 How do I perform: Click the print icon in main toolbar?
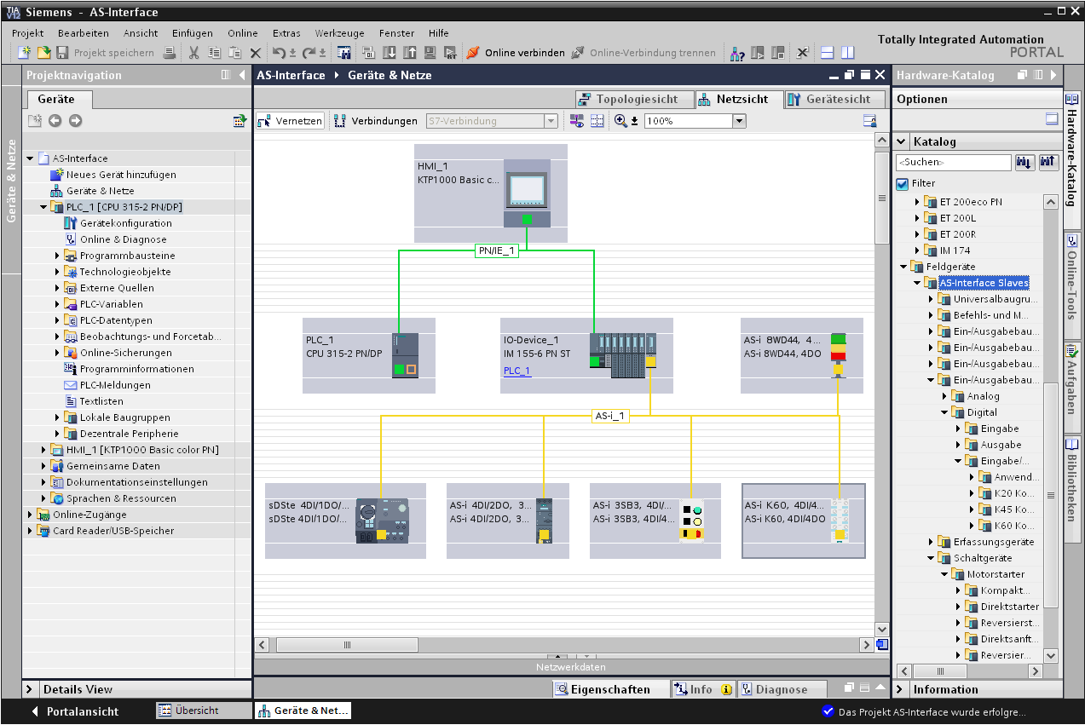(x=170, y=53)
